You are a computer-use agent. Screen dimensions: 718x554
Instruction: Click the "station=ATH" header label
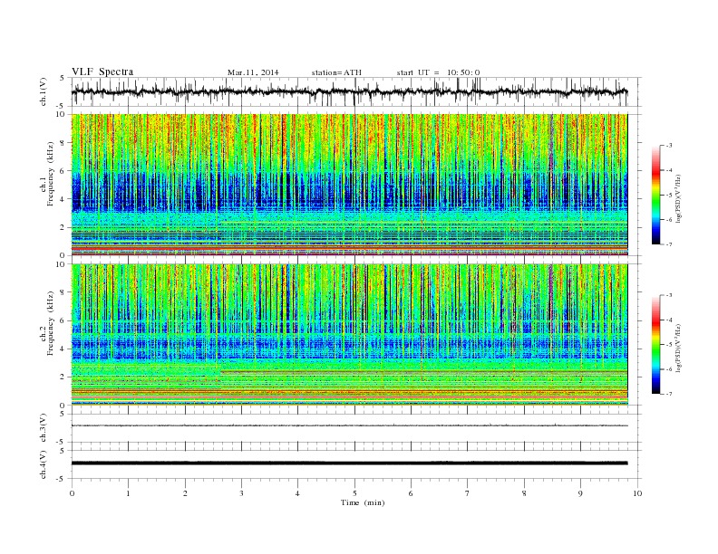tap(336, 72)
